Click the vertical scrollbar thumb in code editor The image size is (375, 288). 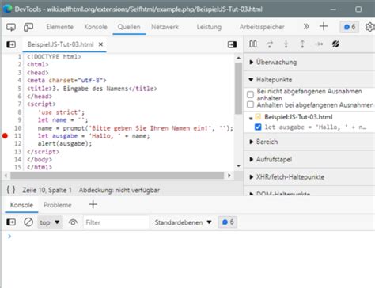(238, 89)
